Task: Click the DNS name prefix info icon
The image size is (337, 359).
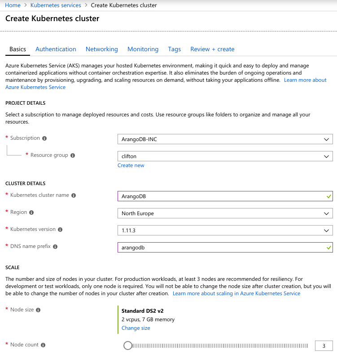Action: click(x=55, y=247)
